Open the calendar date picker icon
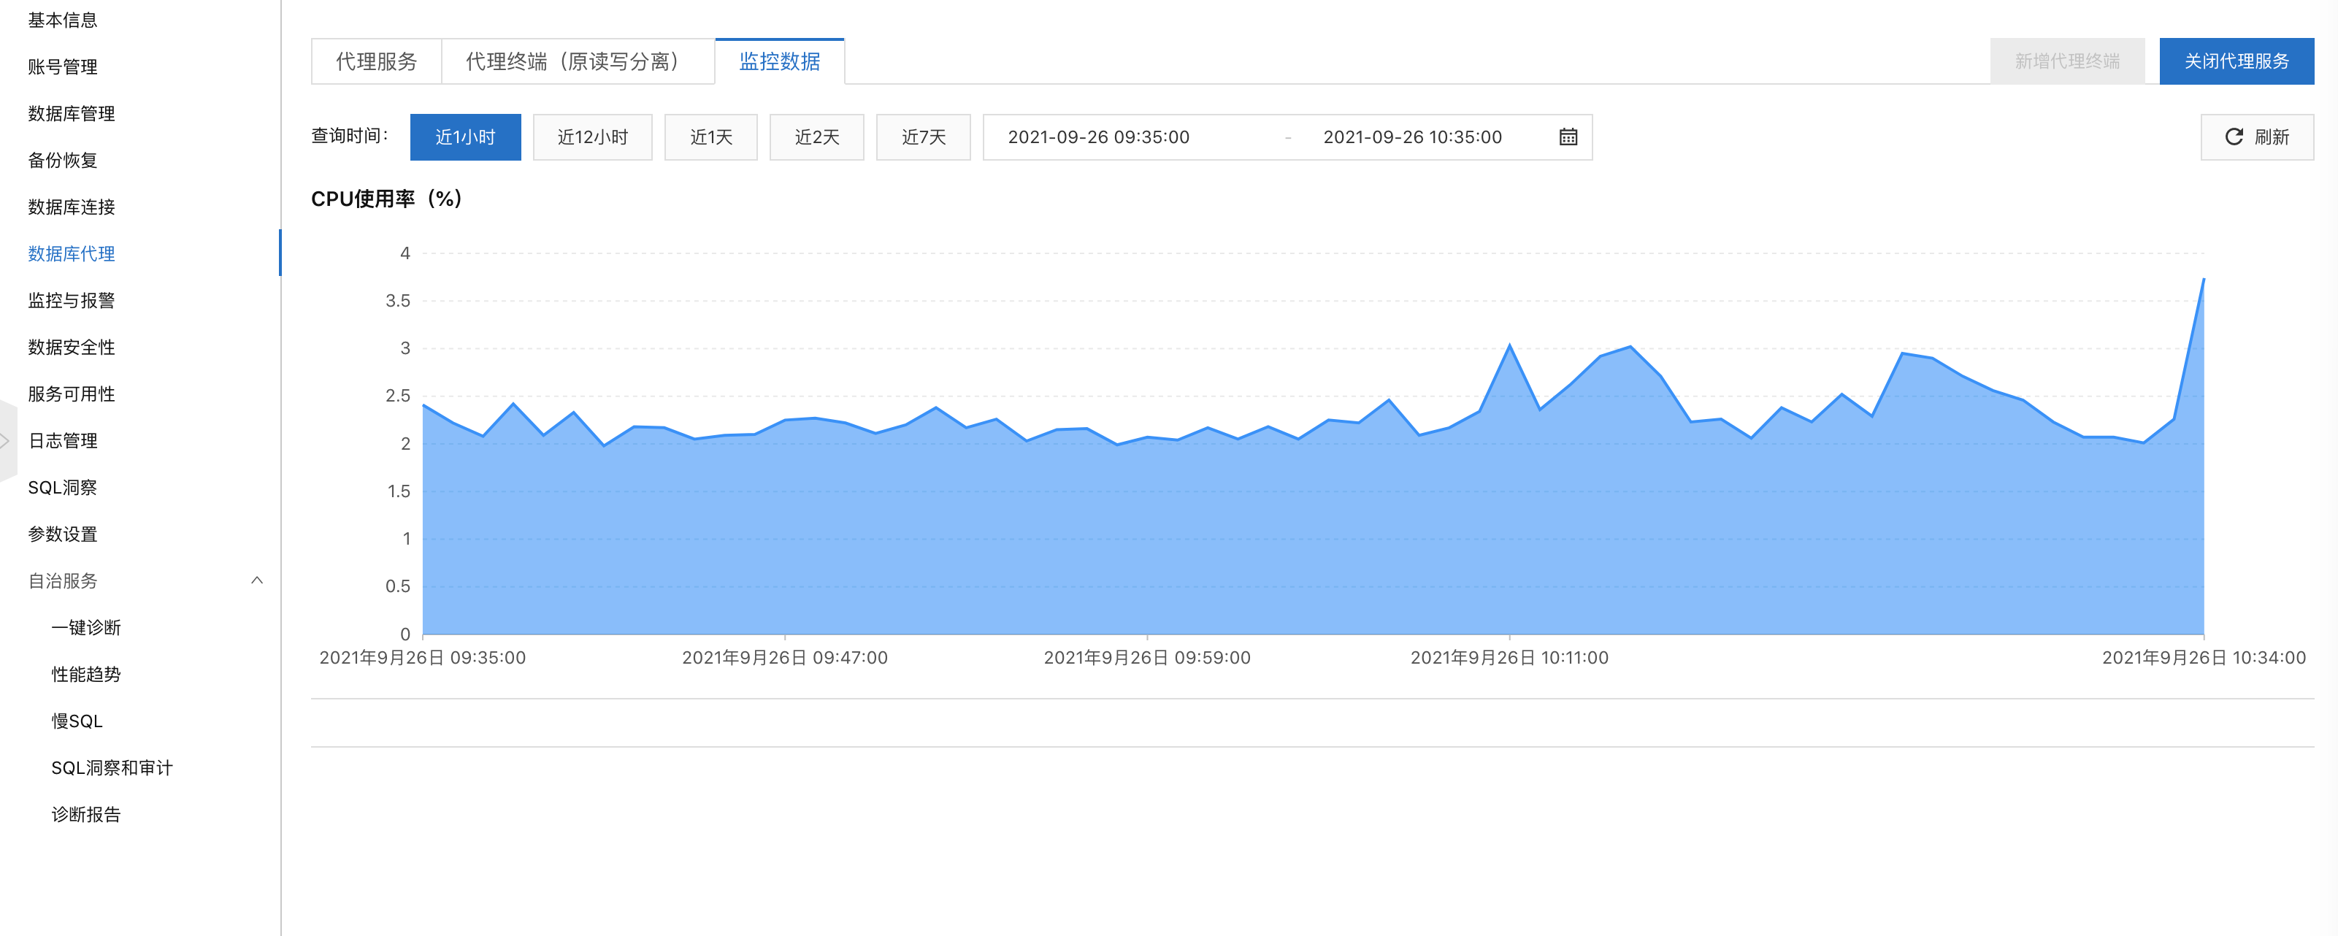Viewport: 2338px width, 936px height. pyautogui.click(x=1568, y=137)
